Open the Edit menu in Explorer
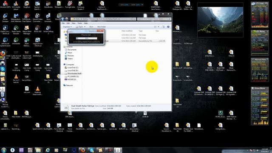 [x=68, y=23]
